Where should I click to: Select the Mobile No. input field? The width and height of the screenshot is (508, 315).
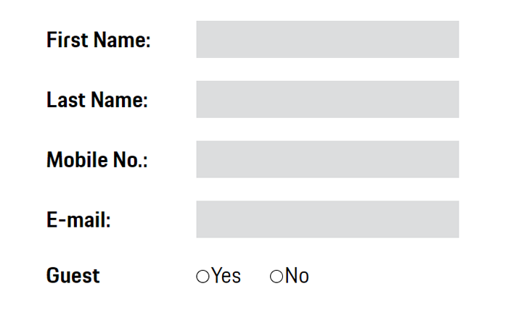click(x=327, y=159)
